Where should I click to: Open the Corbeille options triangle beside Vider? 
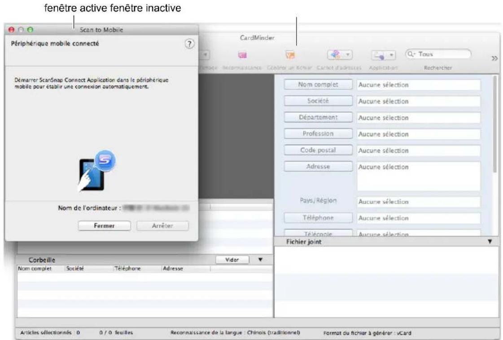260,260
